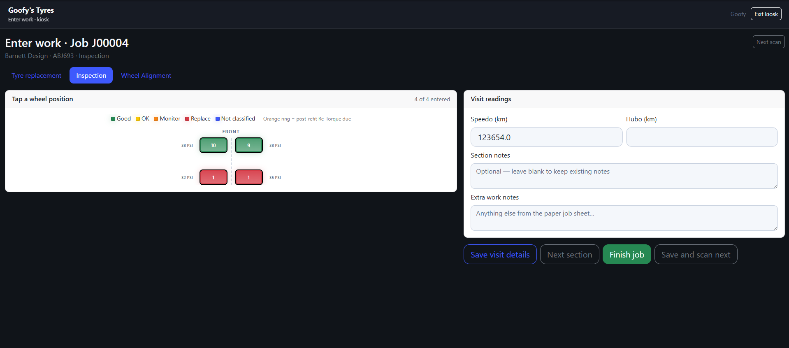Screen dimensions: 789x348
Task: Click the orange Monitor legend swatch
Action: pos(156,119)
